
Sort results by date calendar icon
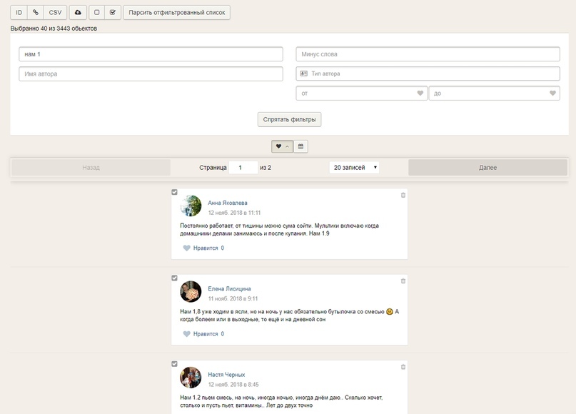[x=301, y=146]
